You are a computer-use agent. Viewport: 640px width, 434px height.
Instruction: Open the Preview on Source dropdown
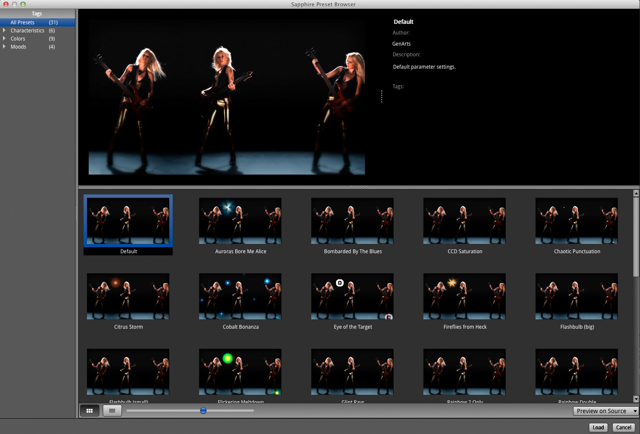pyautogui.click(x=605, y=411)
